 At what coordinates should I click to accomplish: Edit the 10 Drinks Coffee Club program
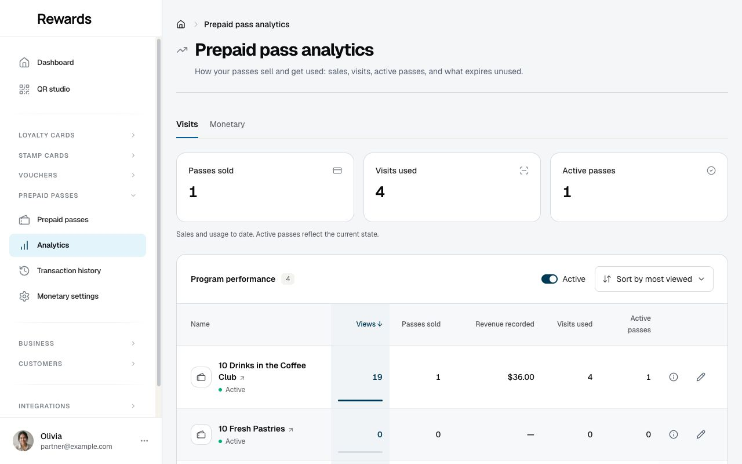tap(701, 377)
